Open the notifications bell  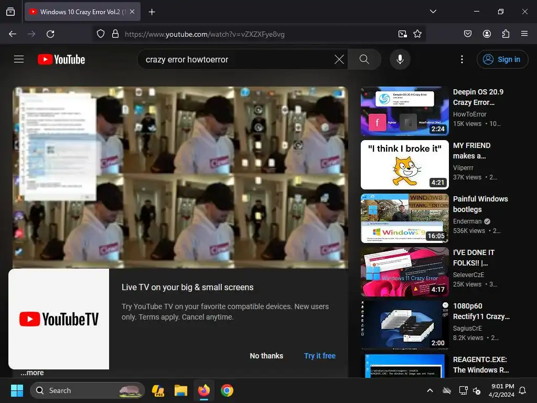tap(523, 390)
